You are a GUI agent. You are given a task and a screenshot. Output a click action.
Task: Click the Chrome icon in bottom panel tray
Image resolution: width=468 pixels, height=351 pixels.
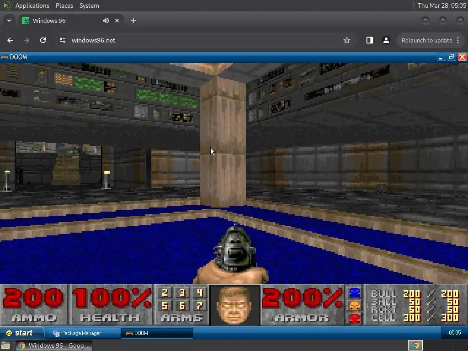(415, 346)
